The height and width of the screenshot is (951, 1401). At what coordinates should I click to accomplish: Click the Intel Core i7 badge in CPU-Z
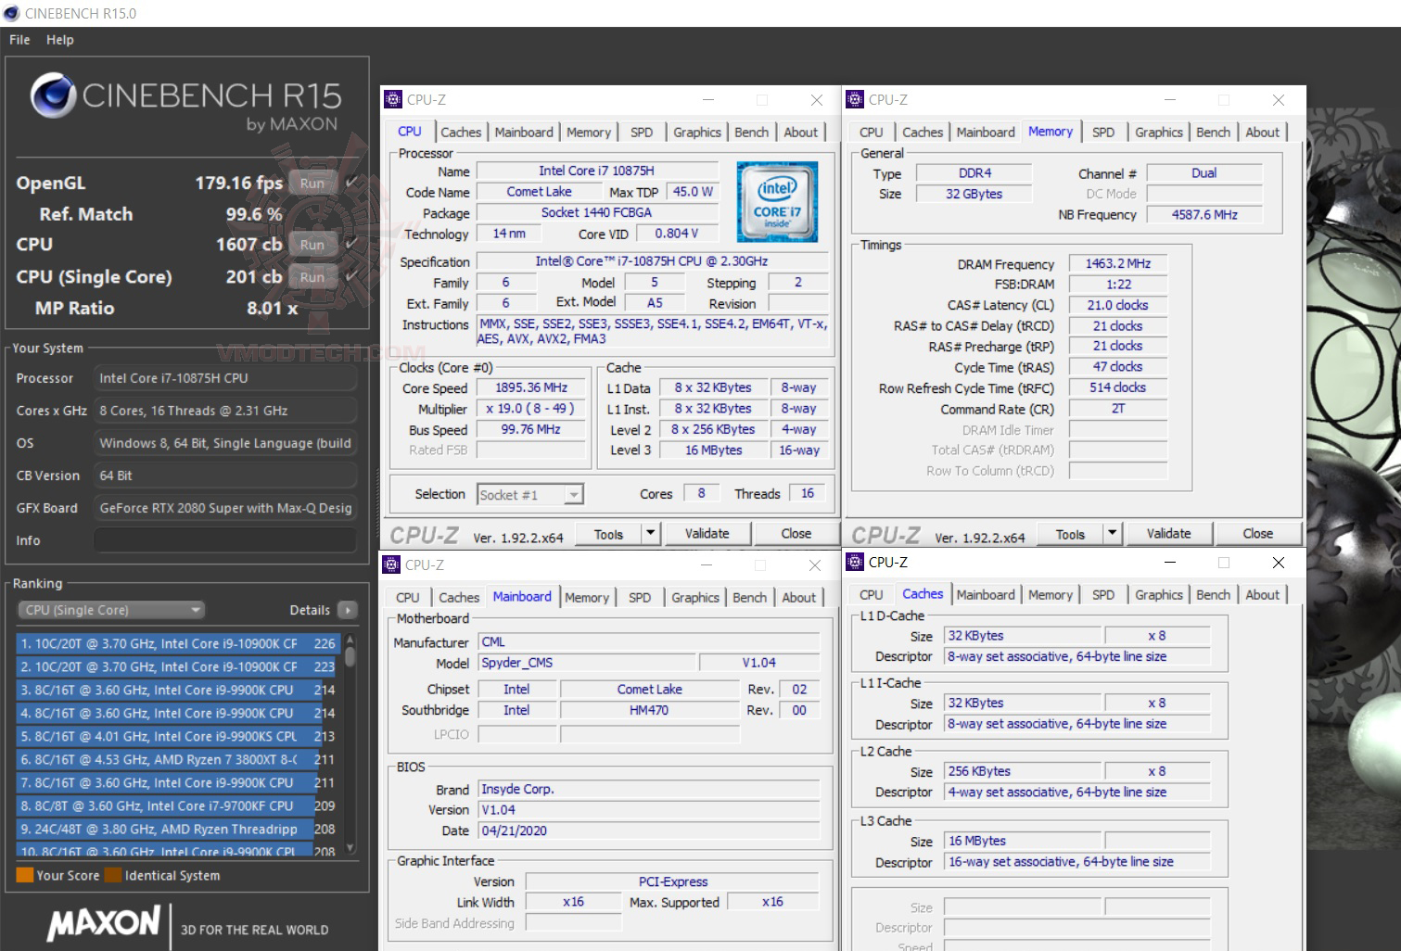tap(777, 201)
